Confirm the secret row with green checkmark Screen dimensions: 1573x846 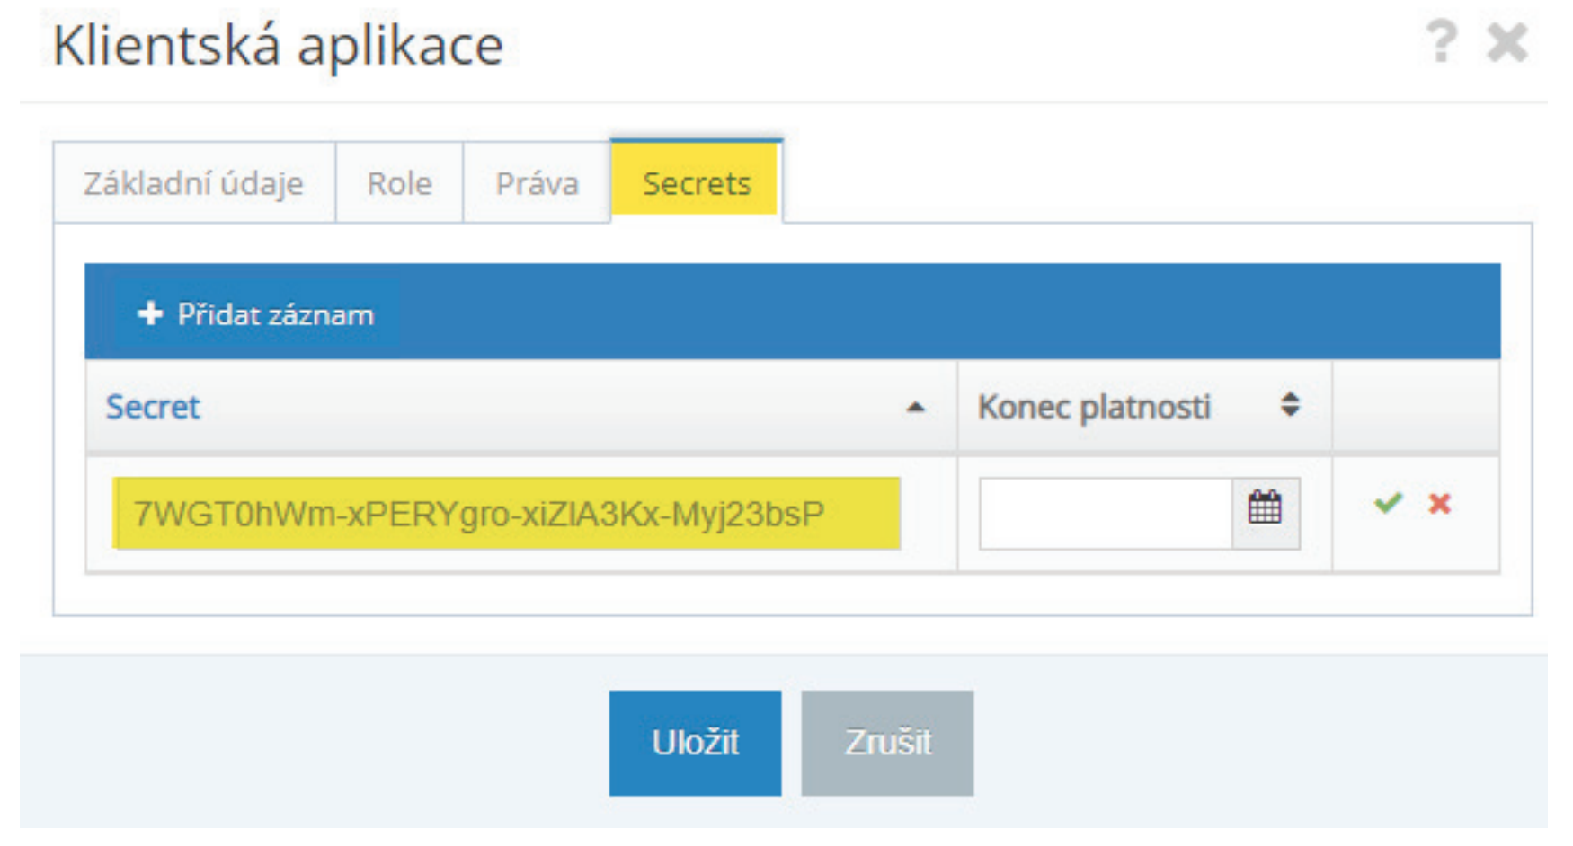click(1388, 503)
